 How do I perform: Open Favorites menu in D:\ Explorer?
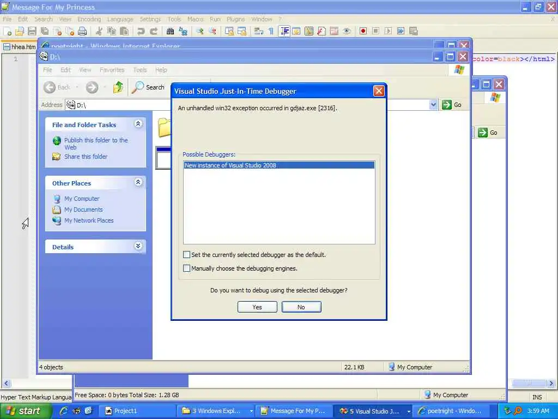tap(112, 70)
